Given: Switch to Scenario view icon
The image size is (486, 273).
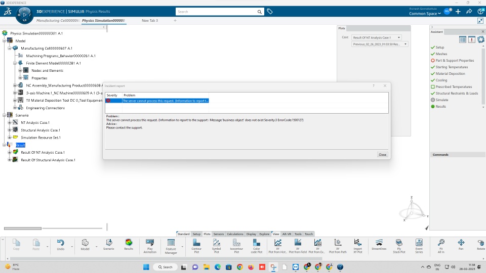Looking at the screenshot, I should (x=109, y=242).
